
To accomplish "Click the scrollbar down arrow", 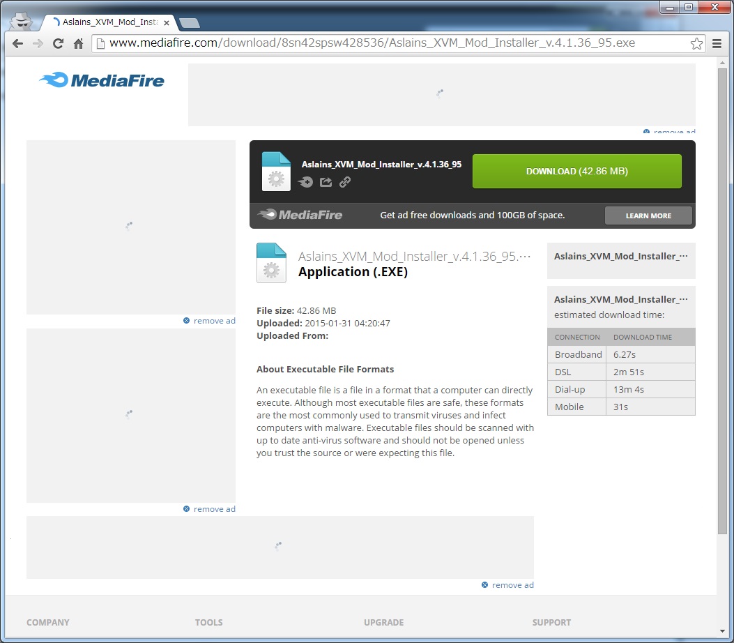I will pos(722,631).
